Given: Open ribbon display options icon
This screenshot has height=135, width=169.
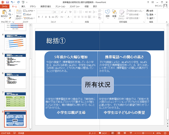Looking at the screenshot, I should [153, 2].
